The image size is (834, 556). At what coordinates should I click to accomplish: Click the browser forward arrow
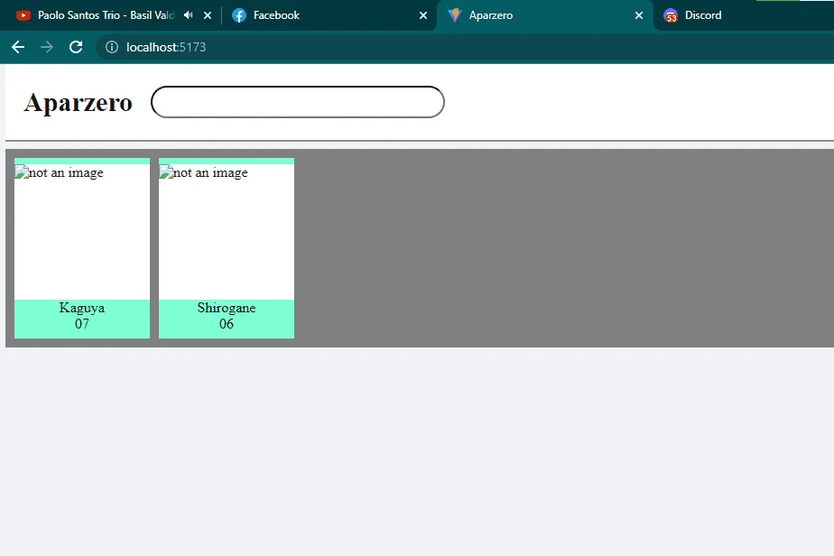(x=47, y=47)
